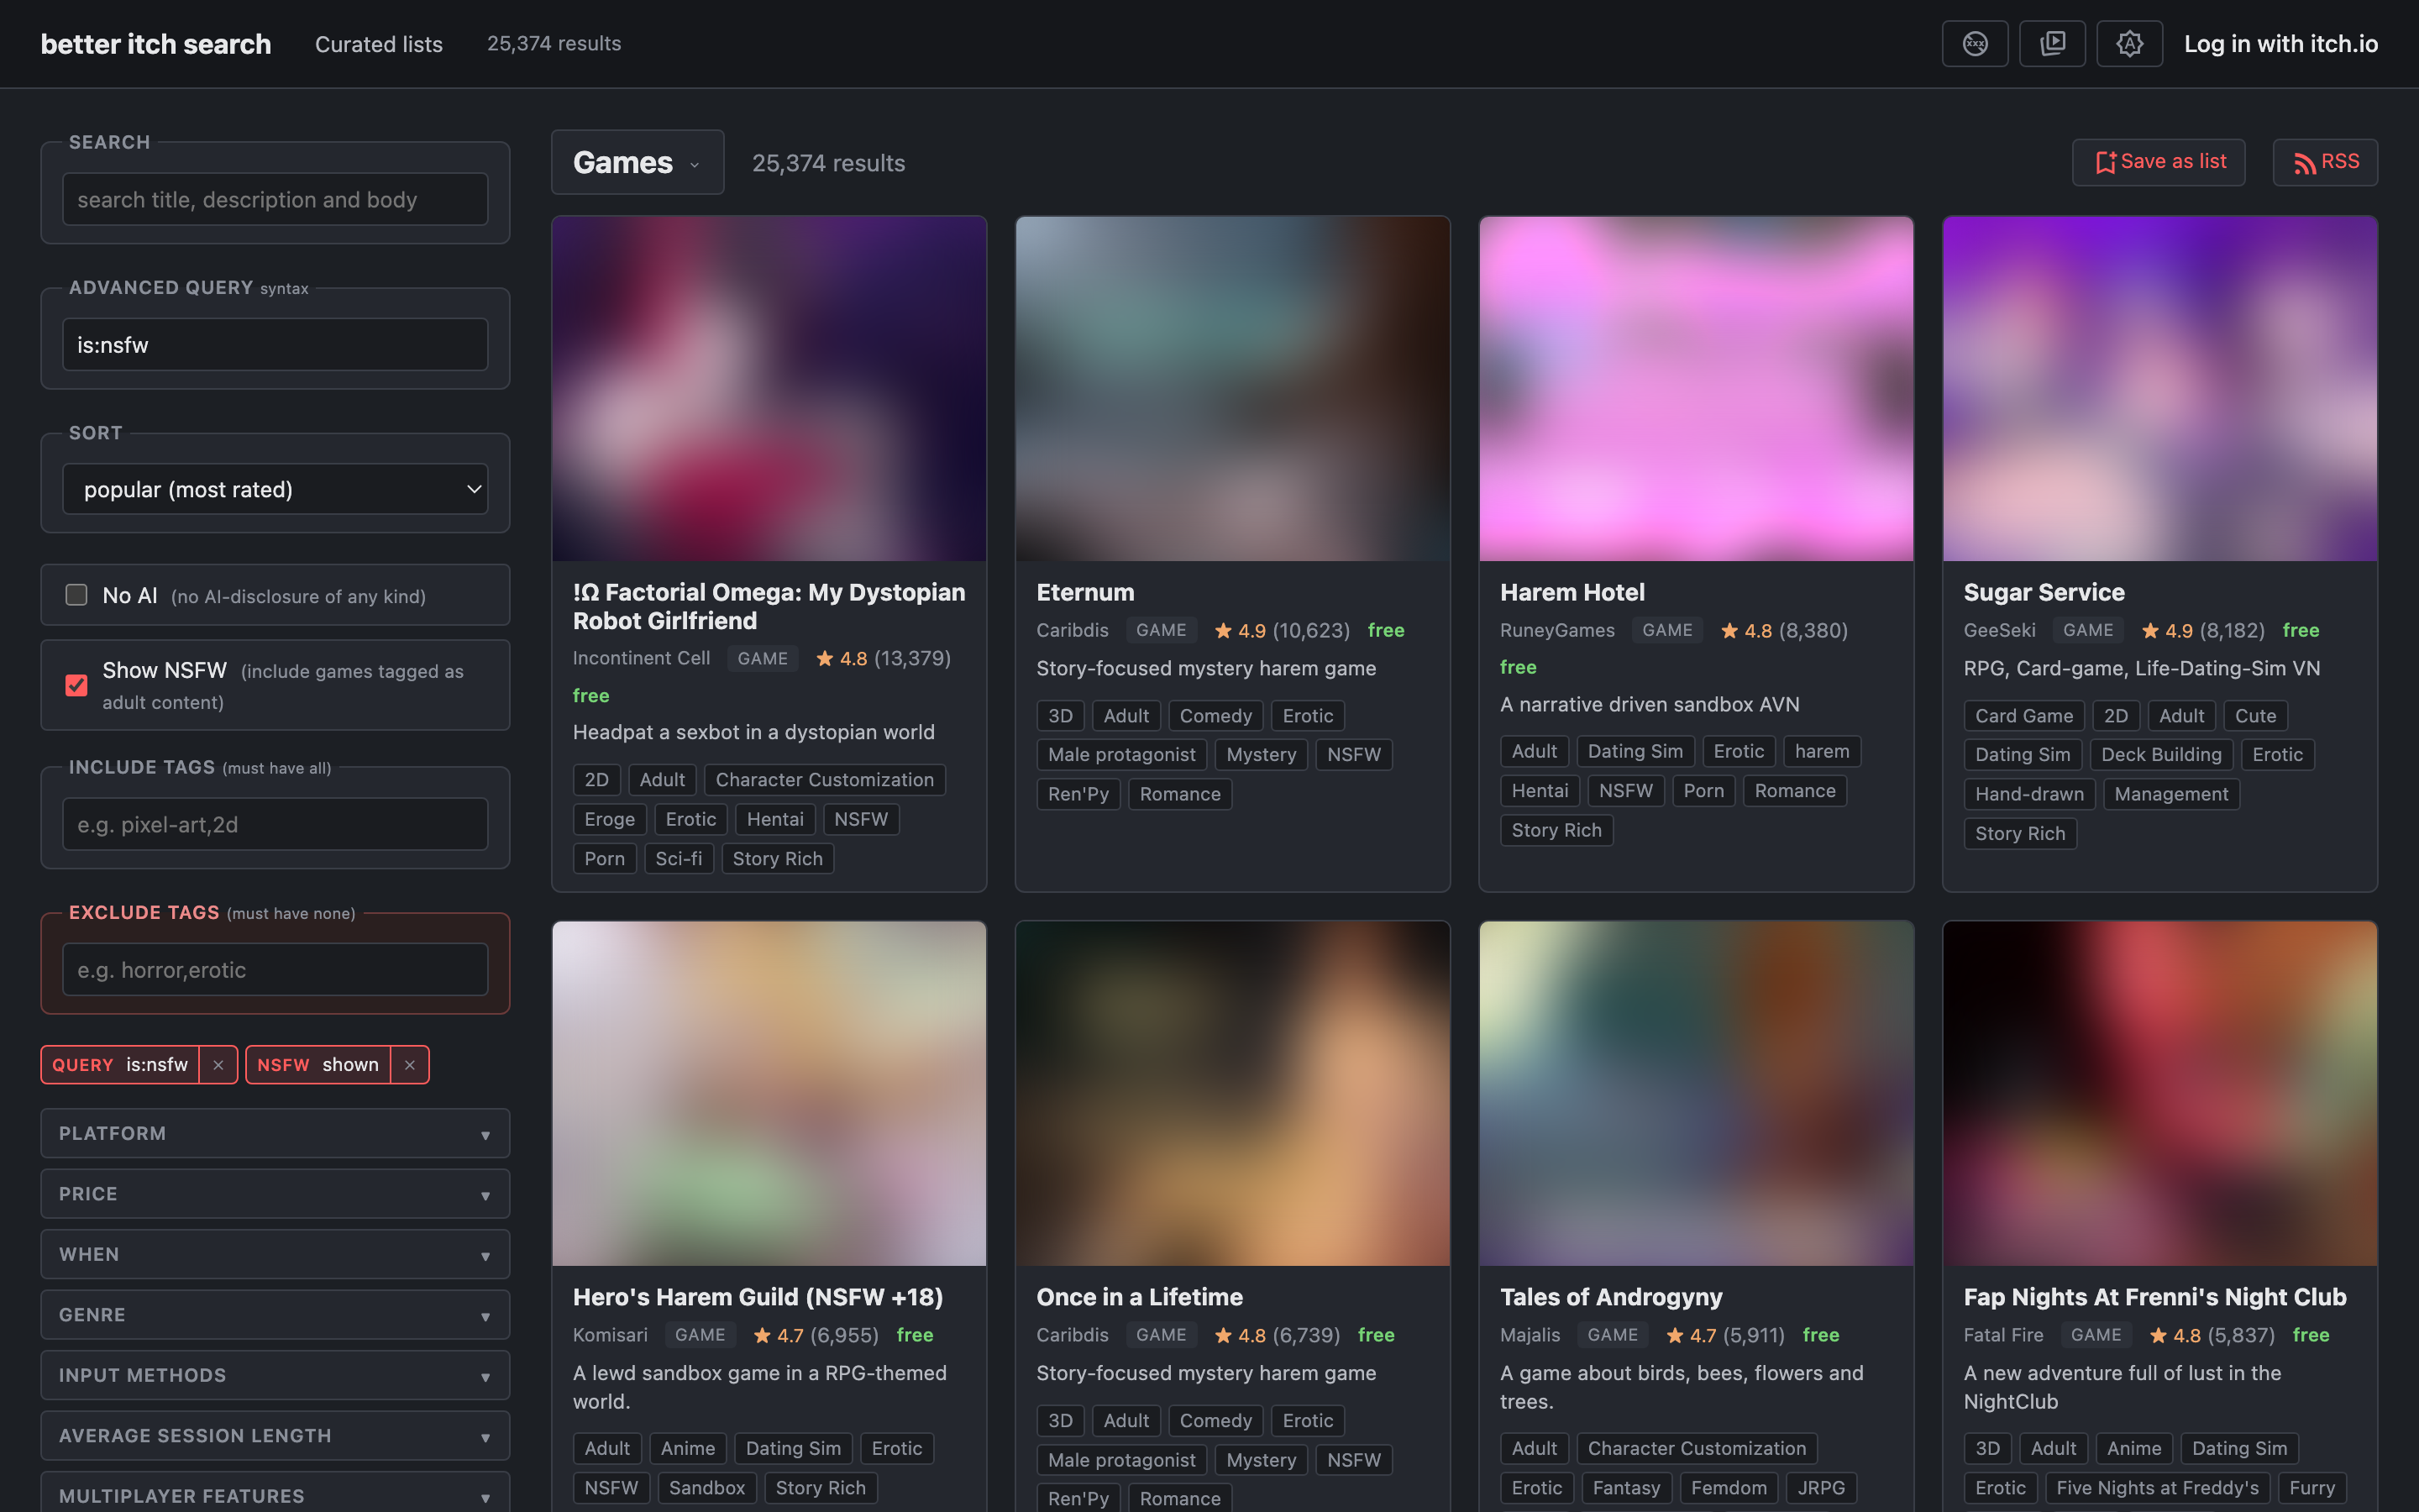Expand the PRICE filter section
Screen dimensions: 2419x1512
coord(275,1194)
